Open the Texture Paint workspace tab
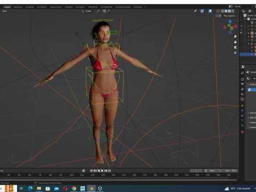Screen dimensions: 256x192 coord(55,7)
